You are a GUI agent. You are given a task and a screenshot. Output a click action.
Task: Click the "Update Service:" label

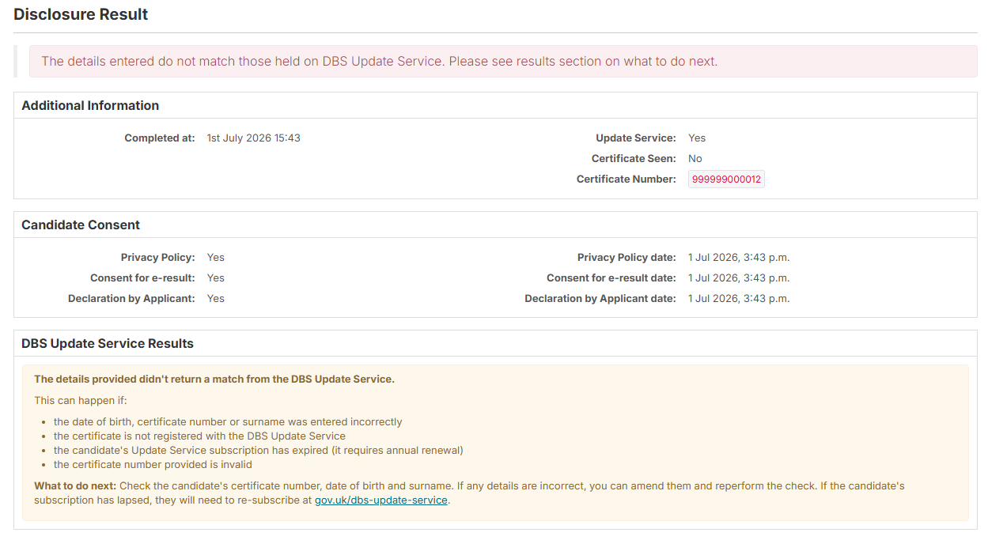coord(636,138)
